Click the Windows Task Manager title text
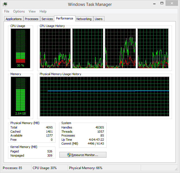This screenshot has height=173, width=180. click(90, 4)
